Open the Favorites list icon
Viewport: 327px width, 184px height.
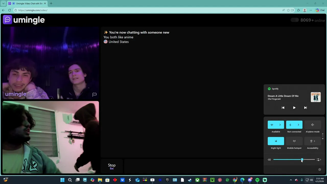coord(299,10)
